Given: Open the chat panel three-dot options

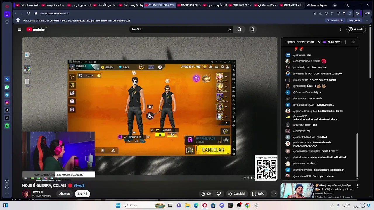Looking at the screenshot, I should (345, 42).
